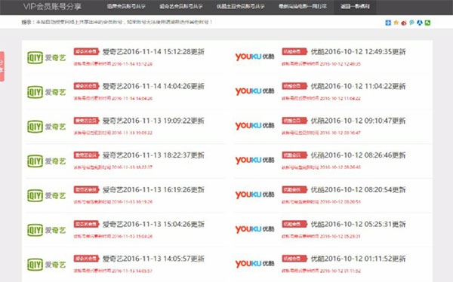Click red subtitle under 爱奇艺 15:12:28 entry
Viewport: 453px width, 282px height.
pyautogui.click(x=113, y=64)
